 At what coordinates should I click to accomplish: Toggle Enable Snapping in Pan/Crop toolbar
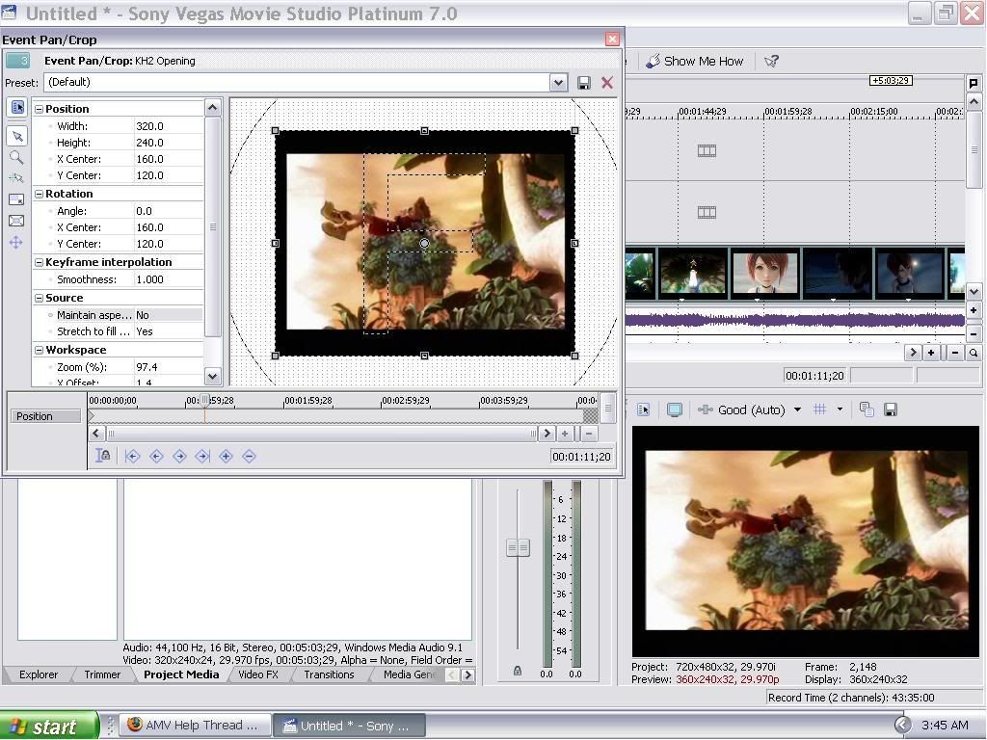[x=17, y=178]
